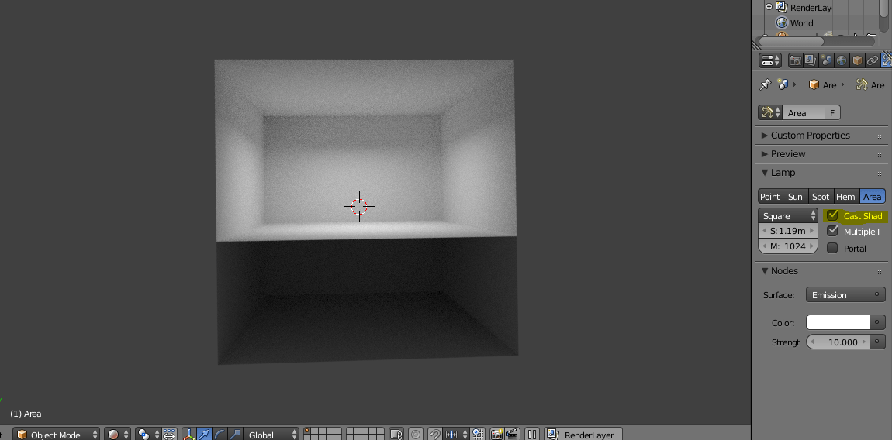Pause the viewport preview render
This screenshot has height=440, width=892.
(x=532, y=435)
